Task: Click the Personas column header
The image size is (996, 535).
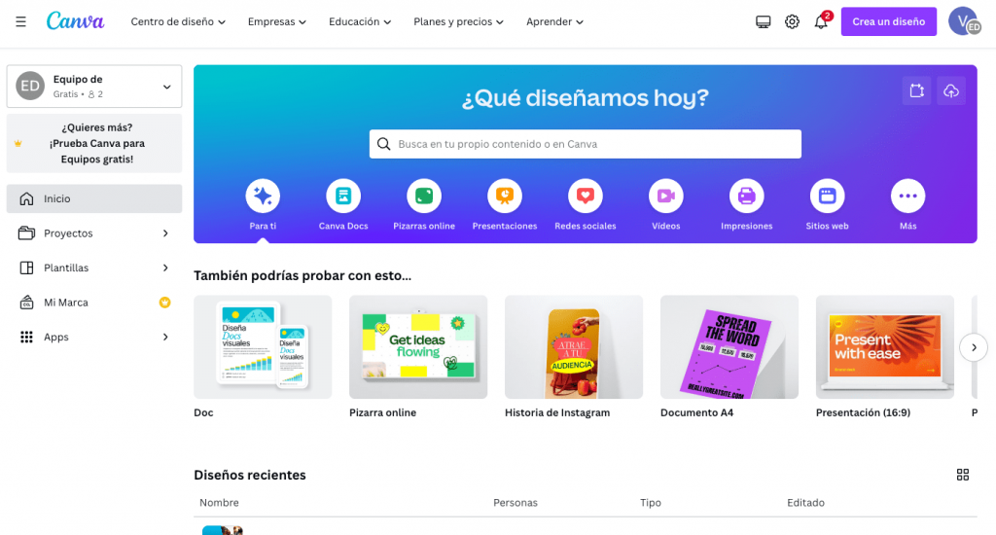Action: click(516, 503)
